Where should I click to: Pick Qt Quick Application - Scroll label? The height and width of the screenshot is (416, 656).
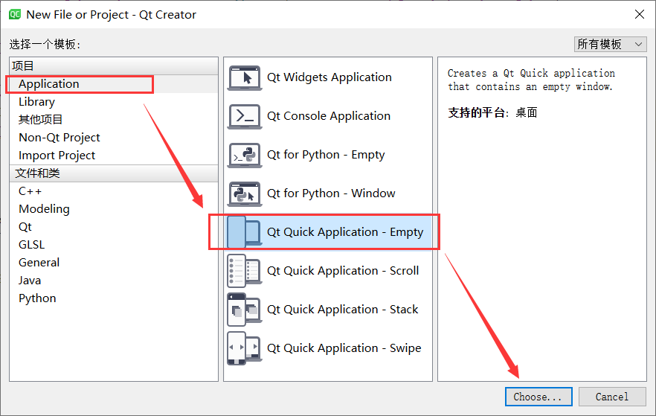point(343,271)
